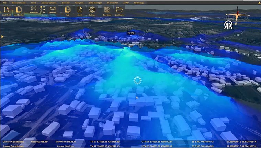
Task: Open Settings gear icon
Action: (92, 10)
